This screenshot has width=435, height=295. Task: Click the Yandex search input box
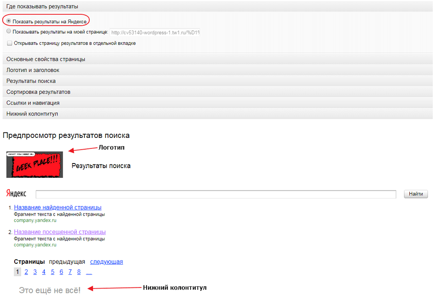[216, 194]
